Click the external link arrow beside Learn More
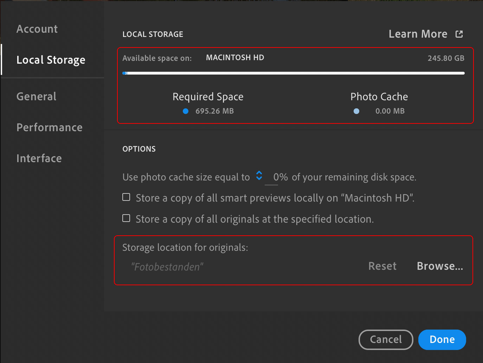483x363 pixels. (x=459, y=34)
